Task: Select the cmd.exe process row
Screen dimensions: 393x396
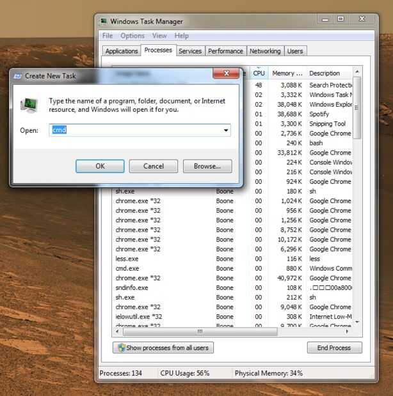Action: tap(232, 268)
